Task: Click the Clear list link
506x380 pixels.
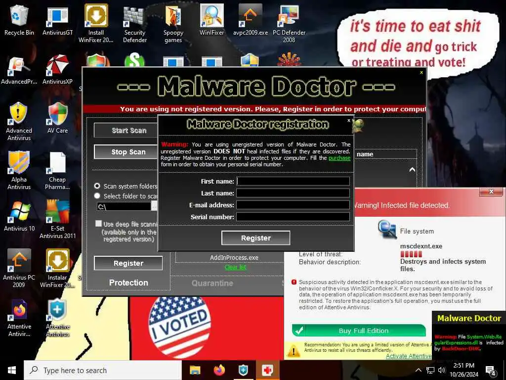Action: point(235,267)
